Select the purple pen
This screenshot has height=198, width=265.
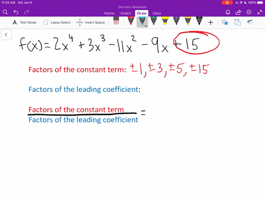[x=176, y=21]
